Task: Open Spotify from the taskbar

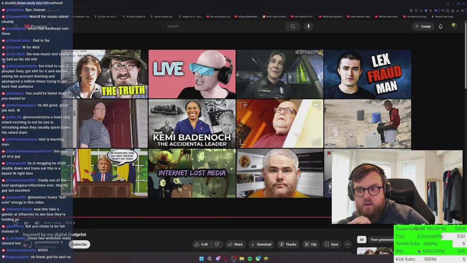Action: point(250,259)
